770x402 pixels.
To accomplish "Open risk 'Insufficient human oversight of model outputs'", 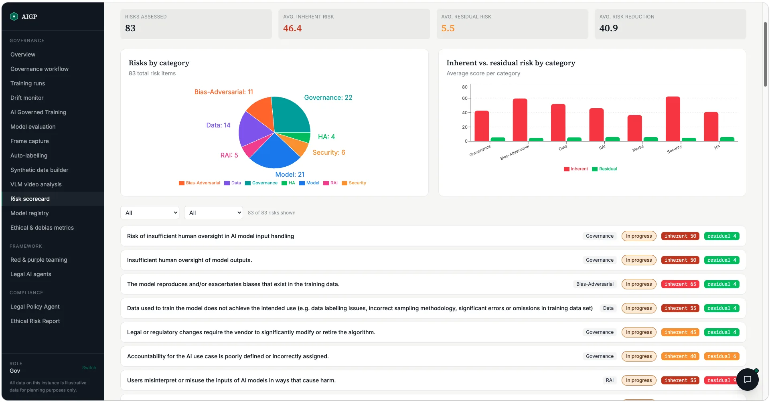I will (x=433, y=260).
